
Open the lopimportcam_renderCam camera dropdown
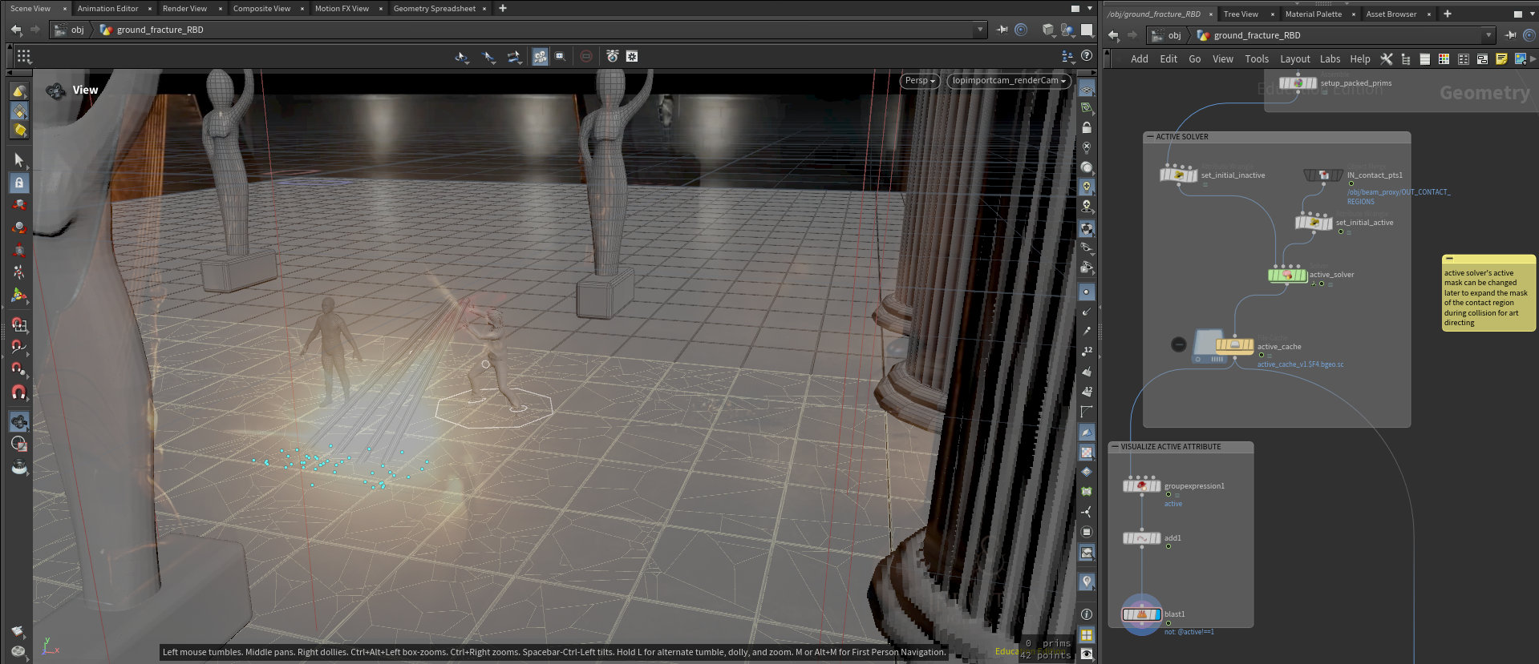1009,81
